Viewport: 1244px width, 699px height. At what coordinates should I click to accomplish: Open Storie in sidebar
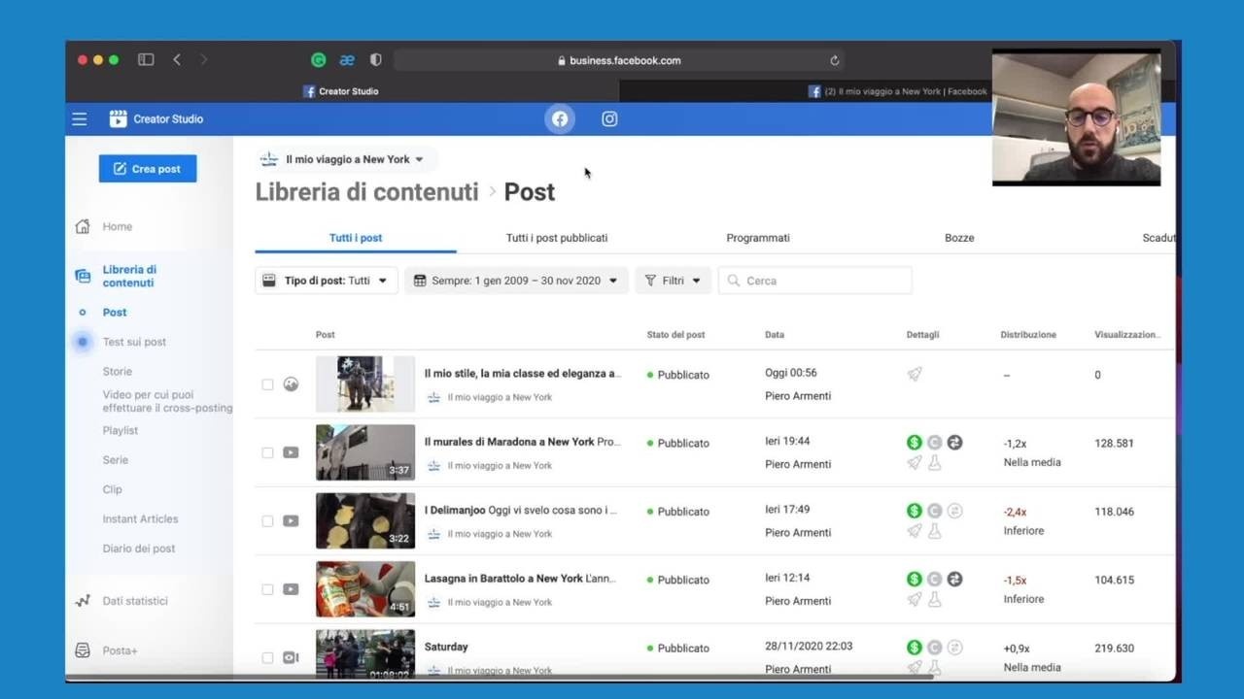tap(118, 372)
